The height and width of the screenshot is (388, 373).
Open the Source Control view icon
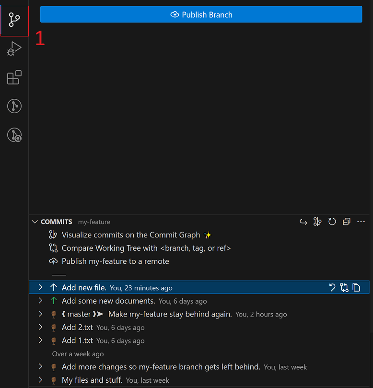click(14, 20)
